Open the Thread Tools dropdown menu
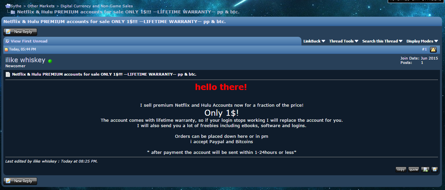Screen dimensions: 445x190 point(344,41)
